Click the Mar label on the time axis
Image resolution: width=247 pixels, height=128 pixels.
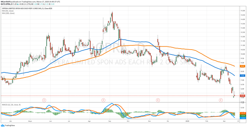(224, 121)
